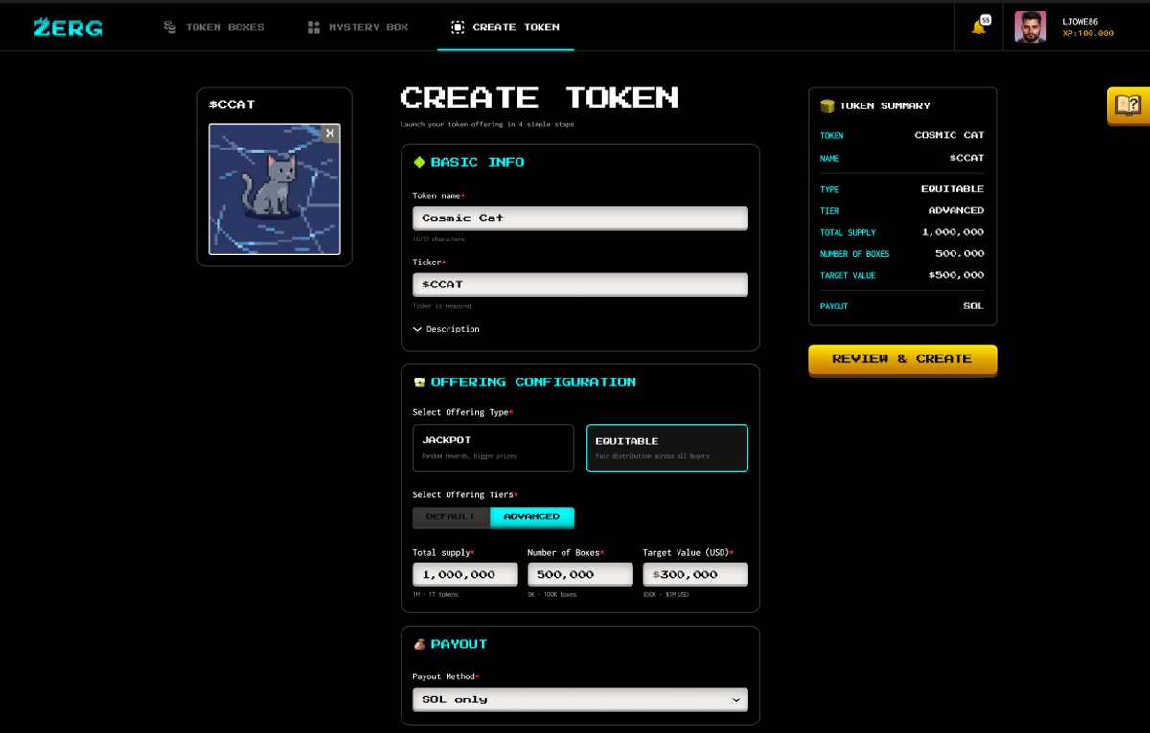Edit the Target Value USD field
Image resolution: width=1150 pixels, height=733 pixels.
click(x=695, y=575)
